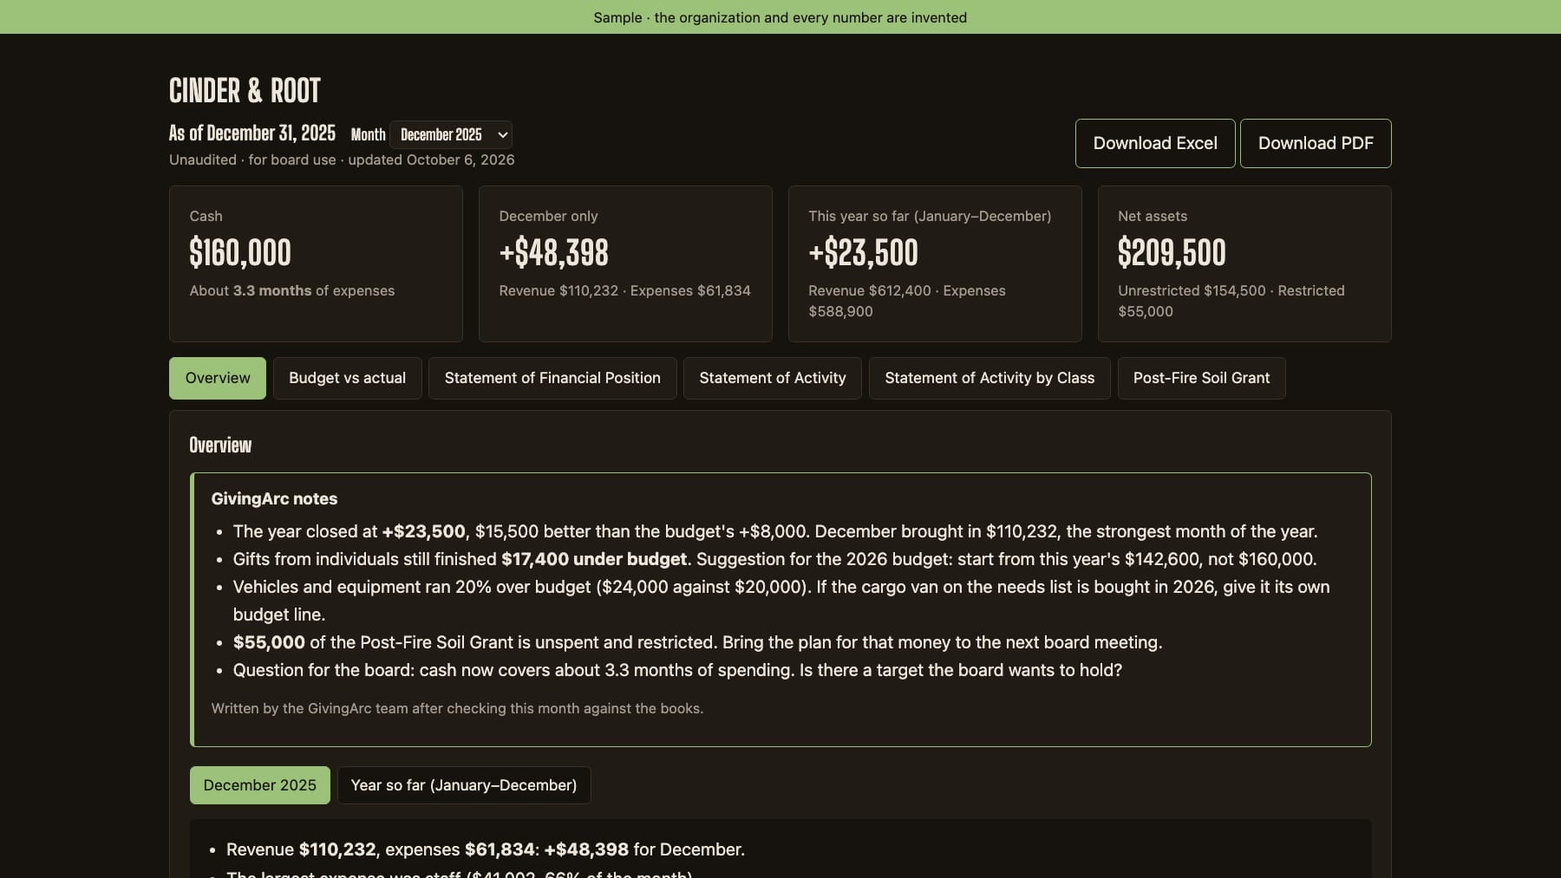
Task: Open Statement of Activity by Class tab
Action: click(990, 378)
